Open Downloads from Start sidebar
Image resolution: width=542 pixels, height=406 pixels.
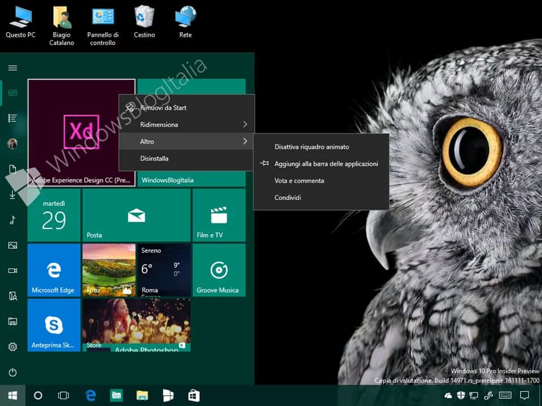(13, 195)
